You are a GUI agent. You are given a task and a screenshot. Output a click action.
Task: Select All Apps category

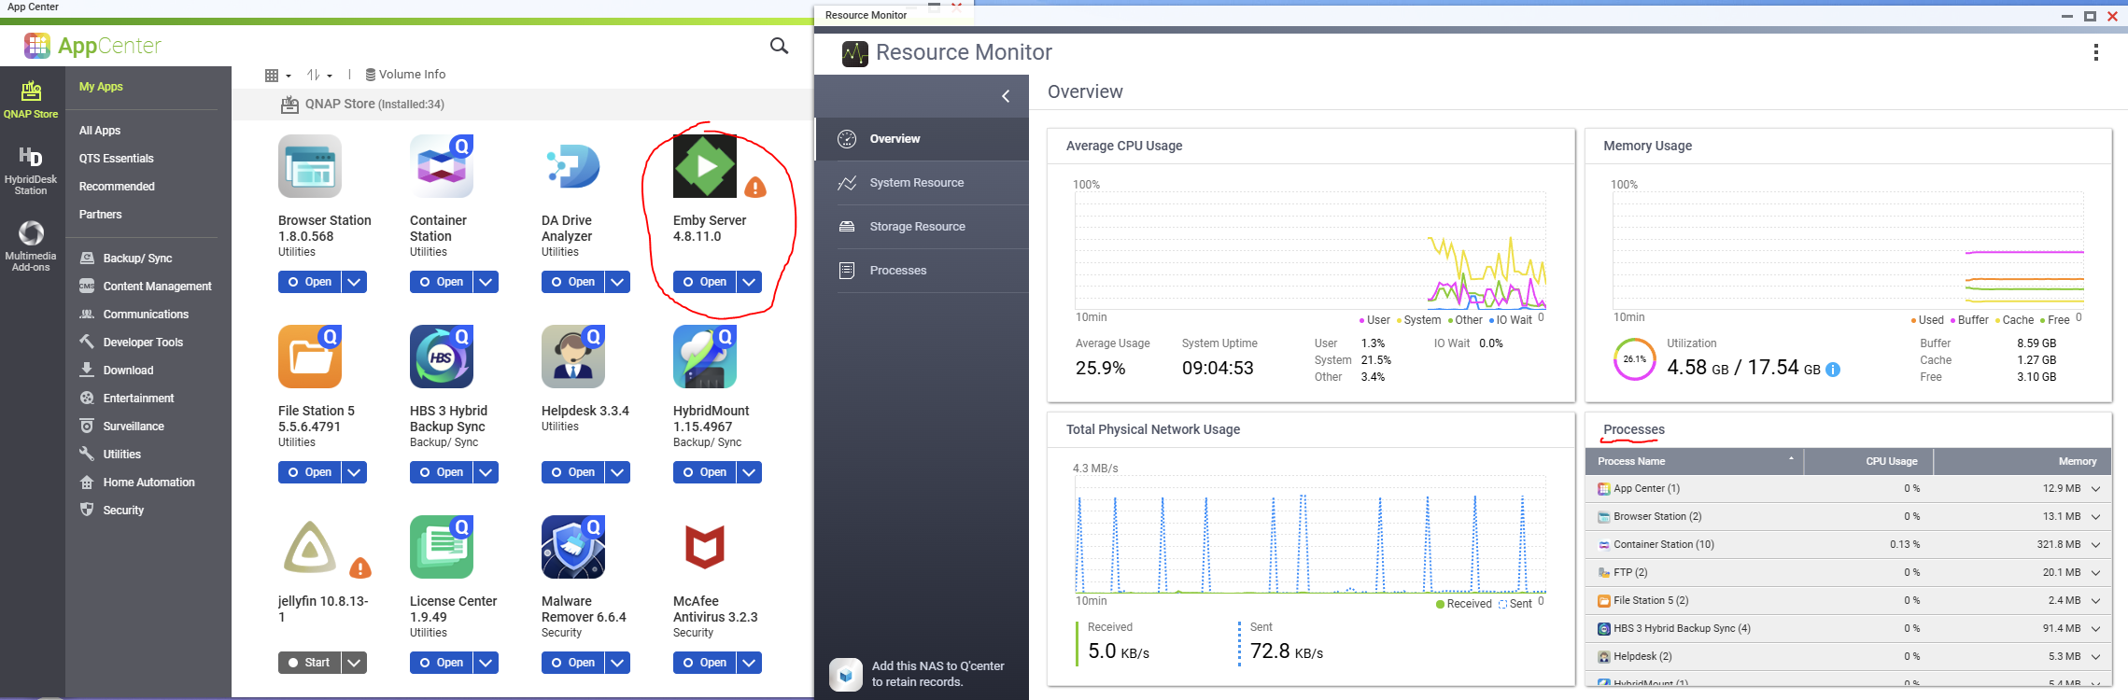tap(100, 131)
